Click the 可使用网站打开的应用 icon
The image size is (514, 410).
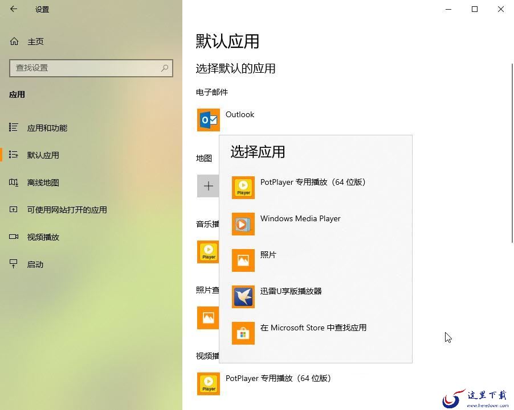(x=14, y=209)
